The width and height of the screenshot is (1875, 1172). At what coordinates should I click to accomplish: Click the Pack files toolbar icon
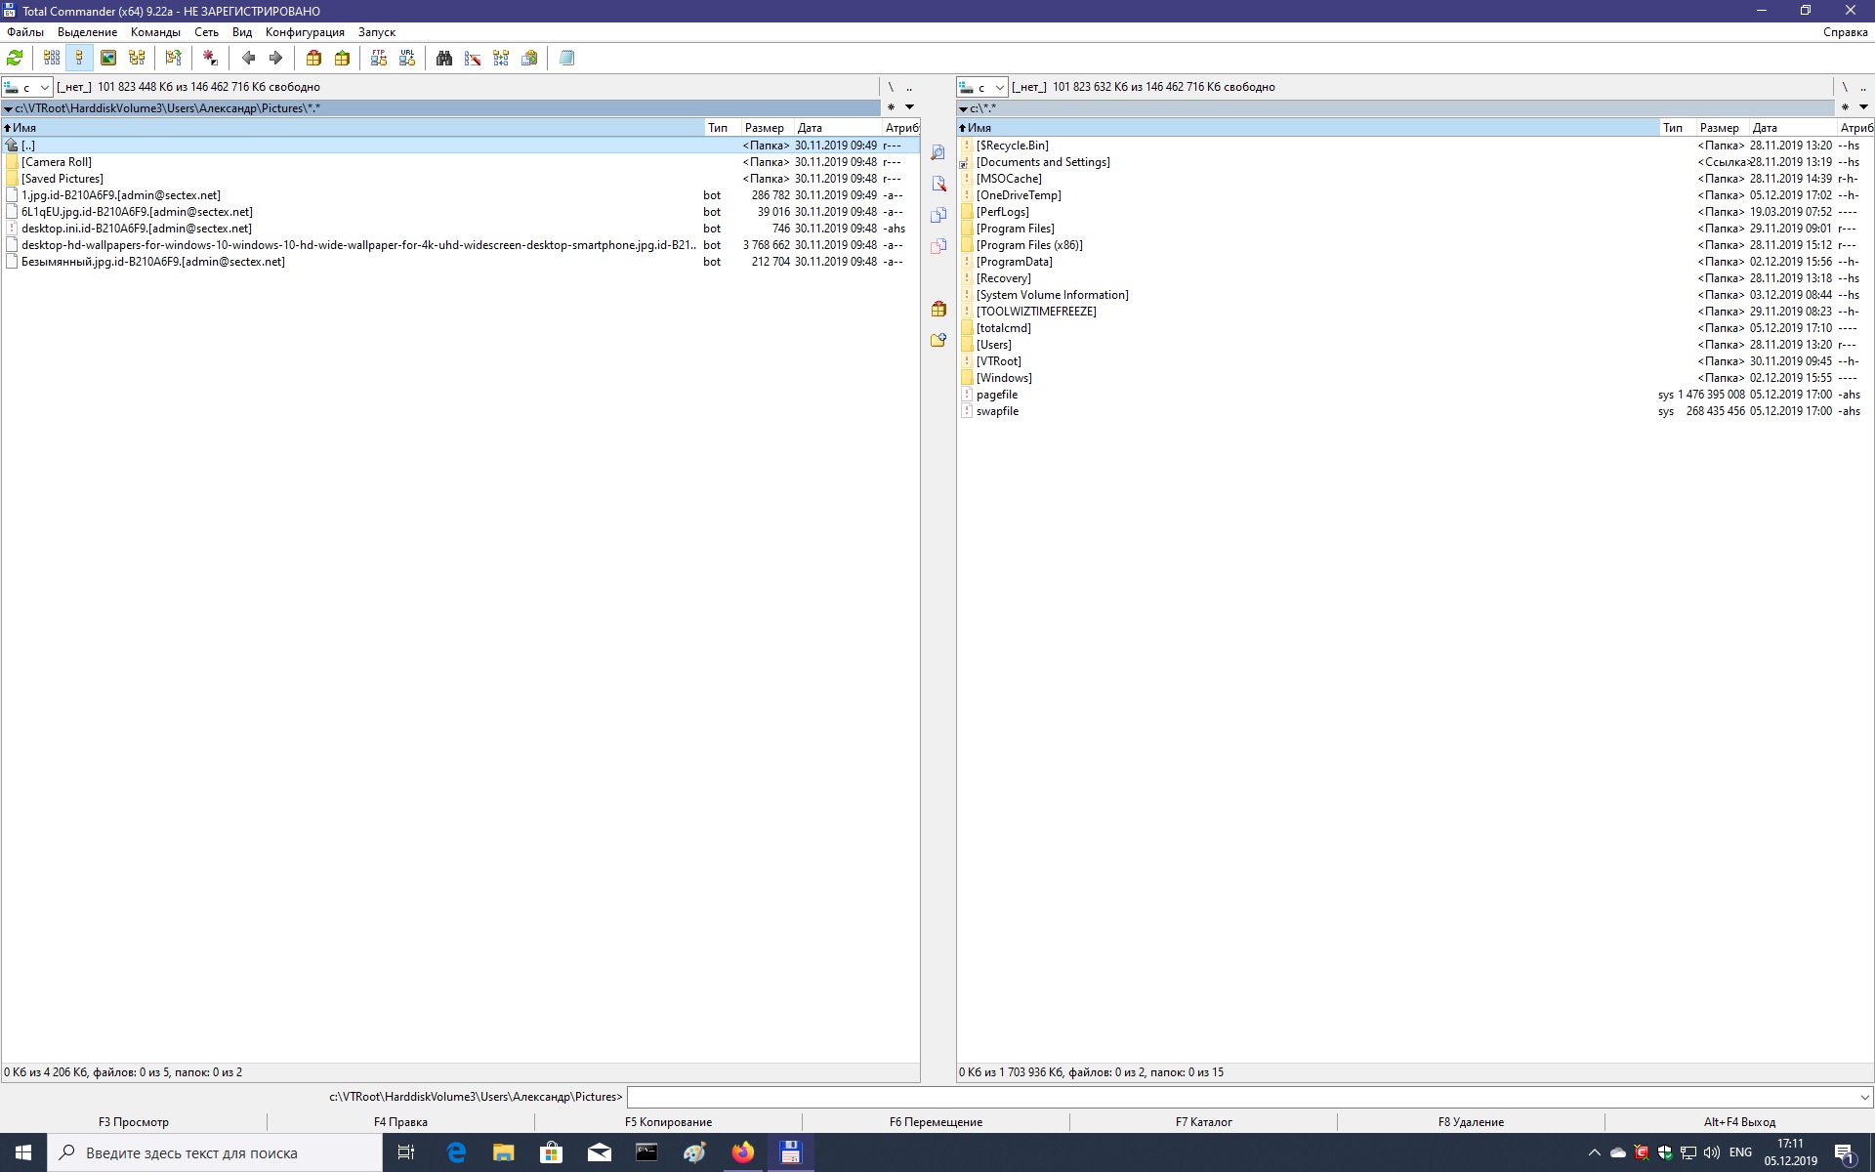313,59
